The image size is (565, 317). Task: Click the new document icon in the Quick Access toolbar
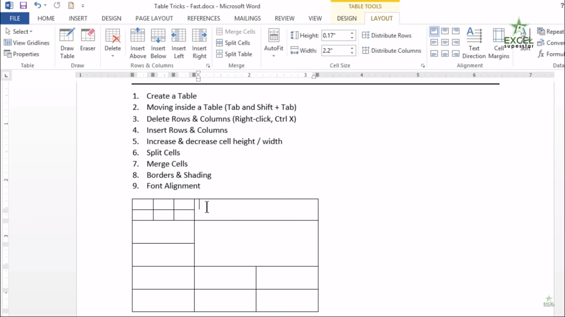(71, 6)
